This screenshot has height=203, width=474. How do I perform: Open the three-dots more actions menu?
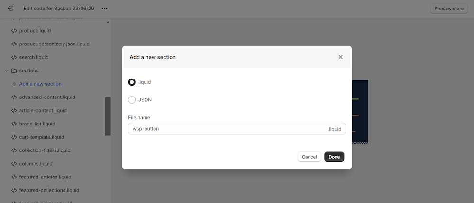click(x=105, y=9)
